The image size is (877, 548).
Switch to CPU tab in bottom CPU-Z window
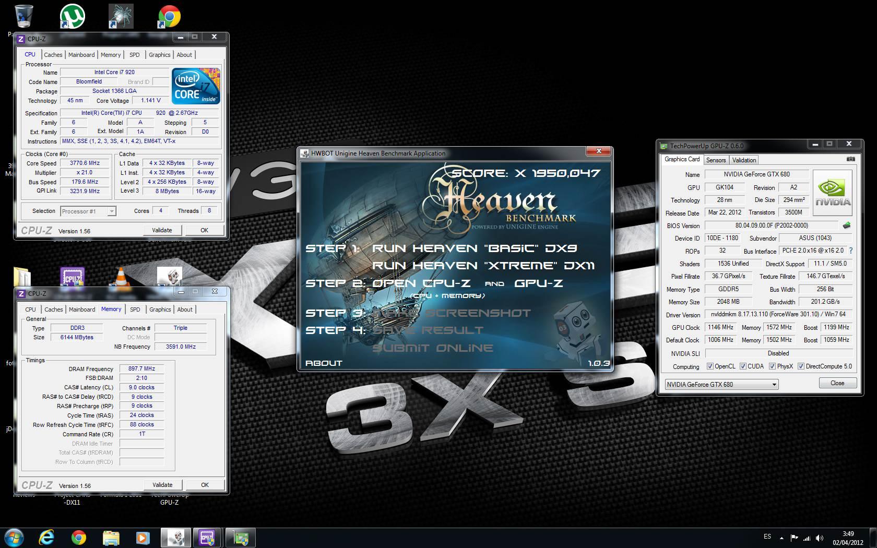tap(31, 309)
